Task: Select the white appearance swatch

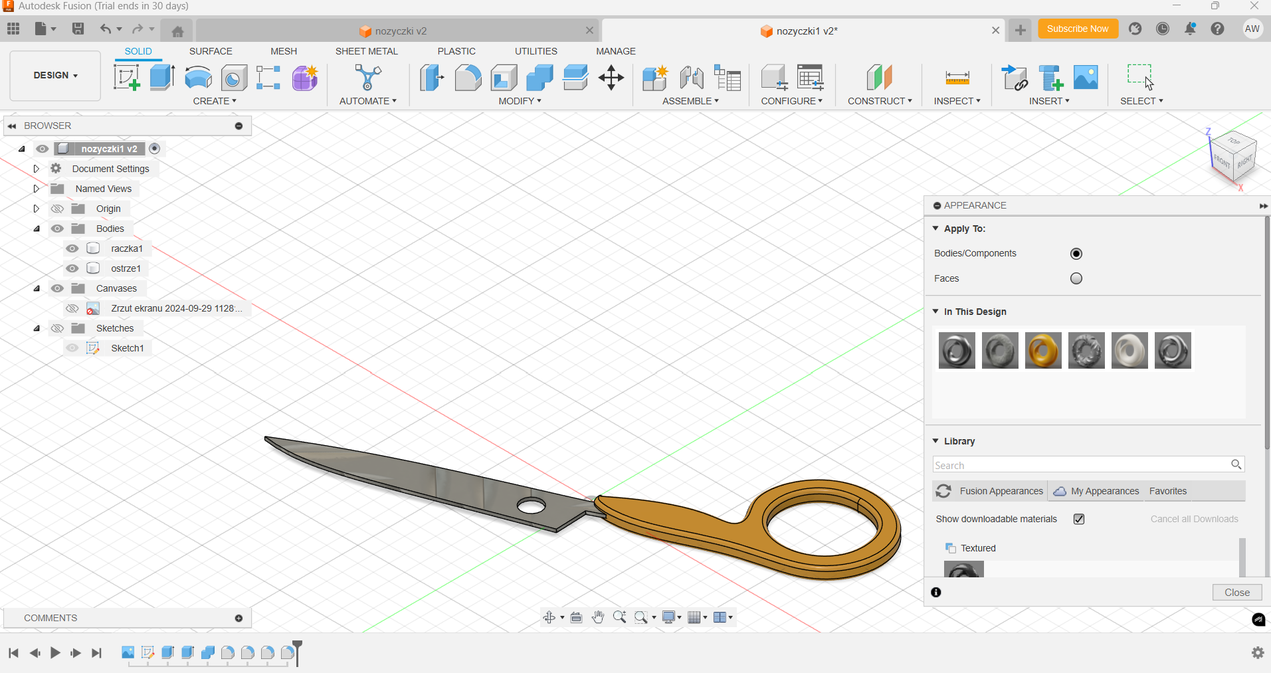Action: (1129, 350)
